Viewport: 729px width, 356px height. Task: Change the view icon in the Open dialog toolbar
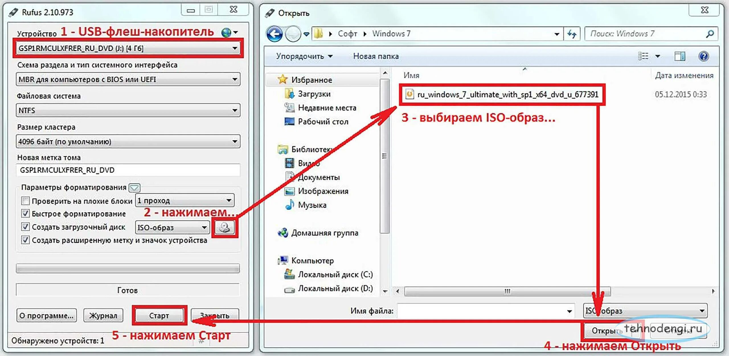click(643, 56)
